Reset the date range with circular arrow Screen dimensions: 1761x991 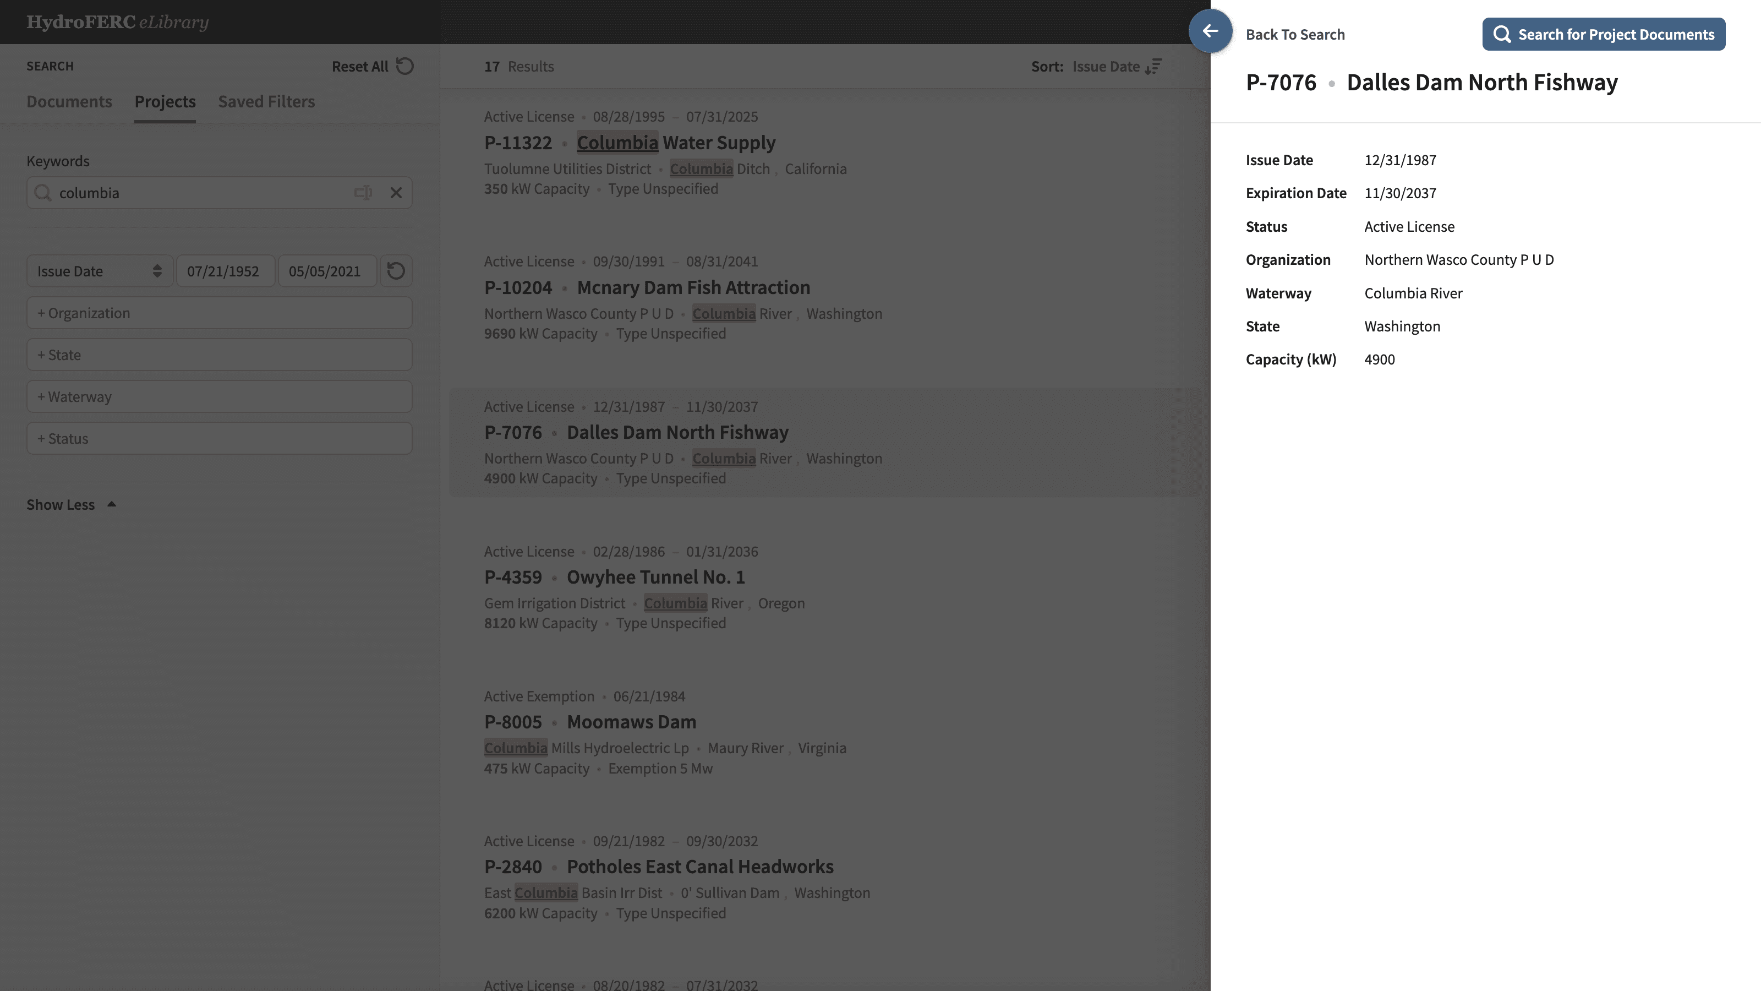396,271
